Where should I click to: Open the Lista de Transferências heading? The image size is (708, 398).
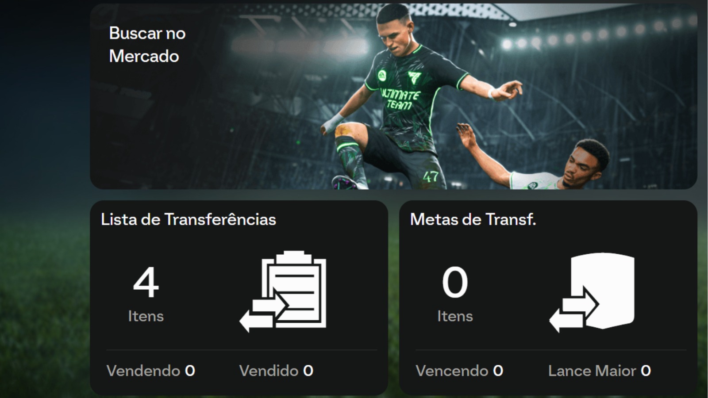click(189, 219)
